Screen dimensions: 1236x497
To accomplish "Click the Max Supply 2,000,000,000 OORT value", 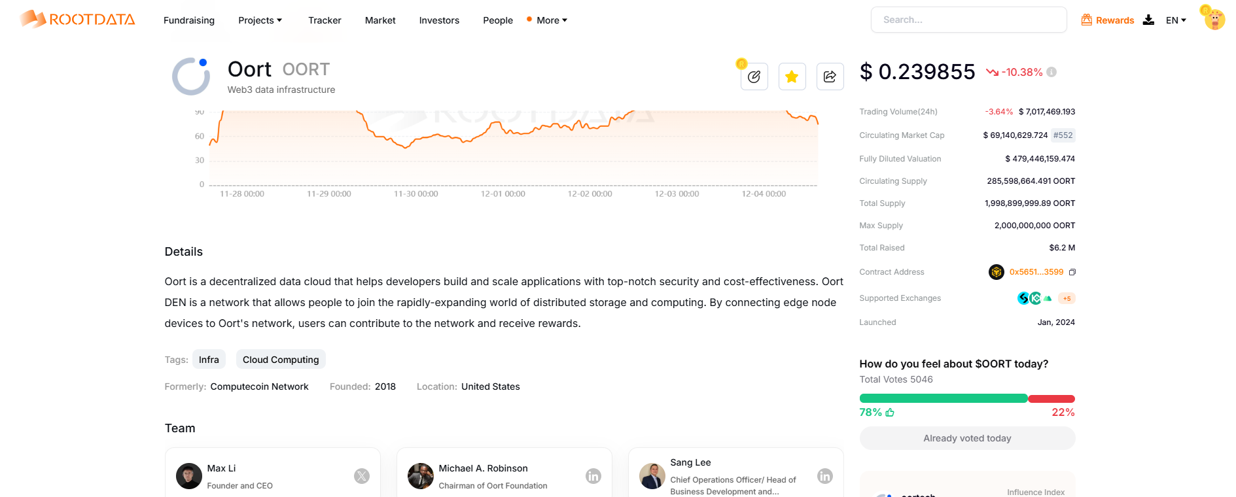I will [x=1034, y=226].
